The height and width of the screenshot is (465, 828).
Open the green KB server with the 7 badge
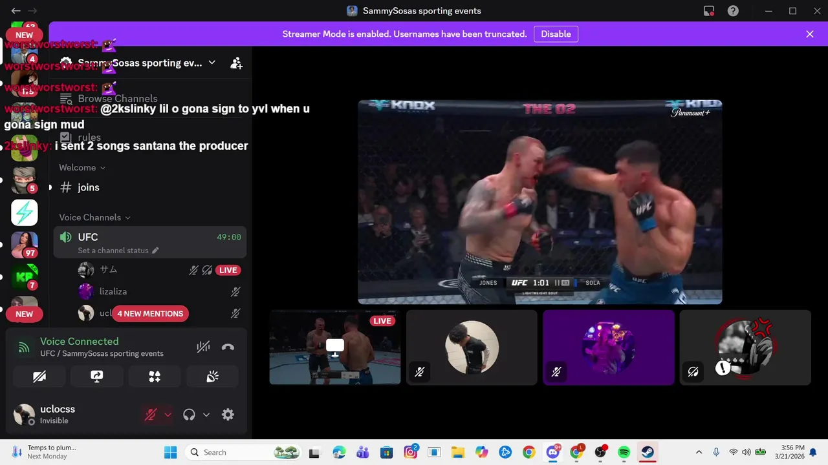click(25, 277)
